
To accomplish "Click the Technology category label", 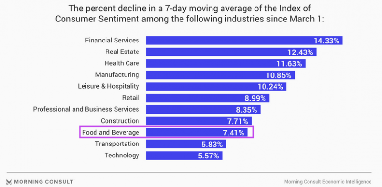I will (122, 156).
